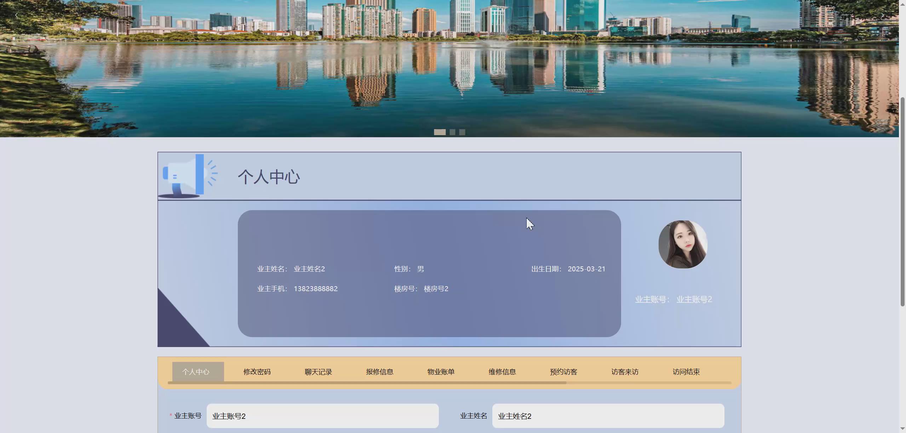The image size is (906, 433).
Task: Select the second carousel indicator dot
Action: click(453, 132)
